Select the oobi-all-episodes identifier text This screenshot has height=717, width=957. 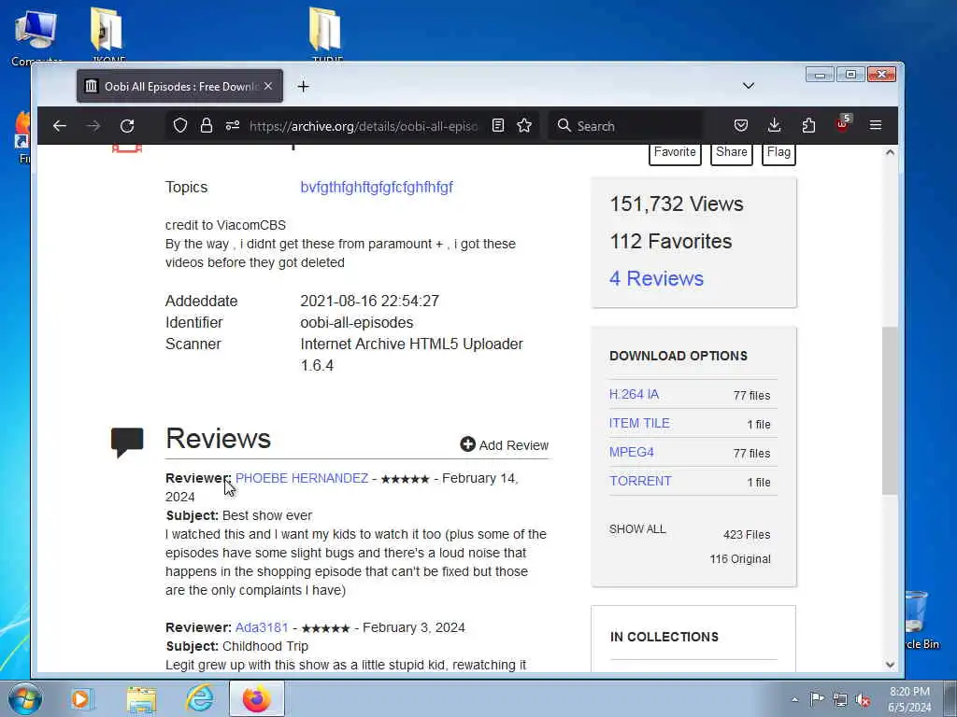356,322
